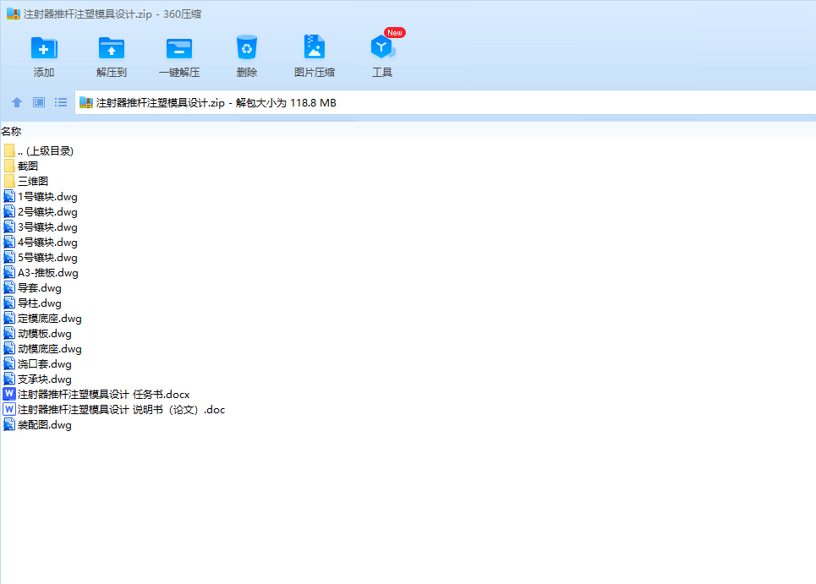816x584 pixels.
Task: Select the 三维图 folder icon
Action: [x=9, y=181]
